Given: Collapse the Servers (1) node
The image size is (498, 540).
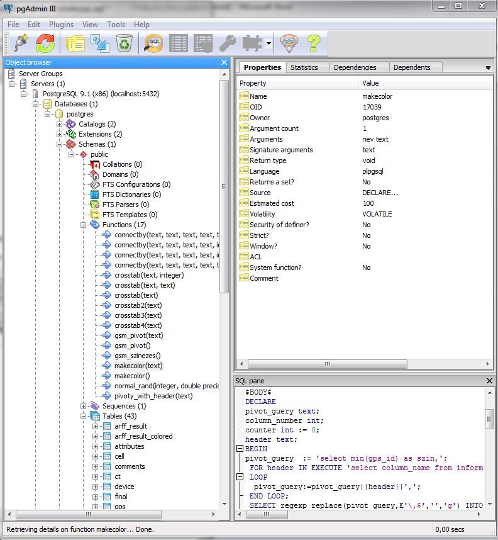Looking at the screenshot, I should click(12, 84).
